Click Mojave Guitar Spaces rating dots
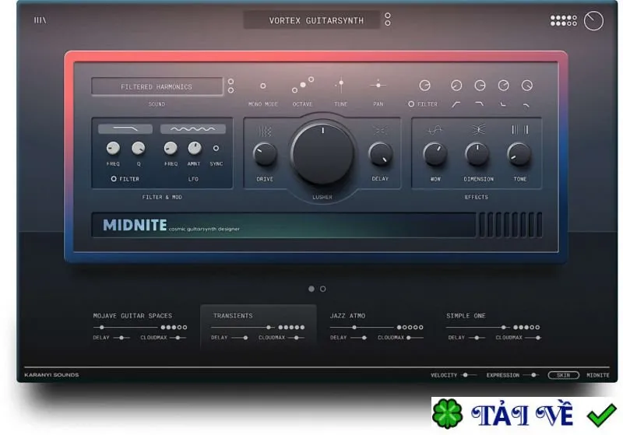 click(174, 328)
